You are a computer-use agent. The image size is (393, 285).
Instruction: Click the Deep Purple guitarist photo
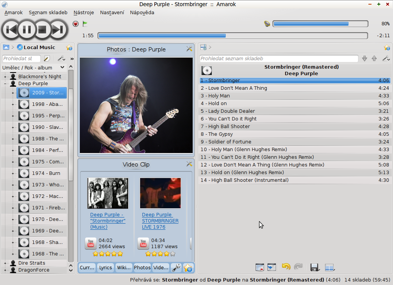(136, 105)
